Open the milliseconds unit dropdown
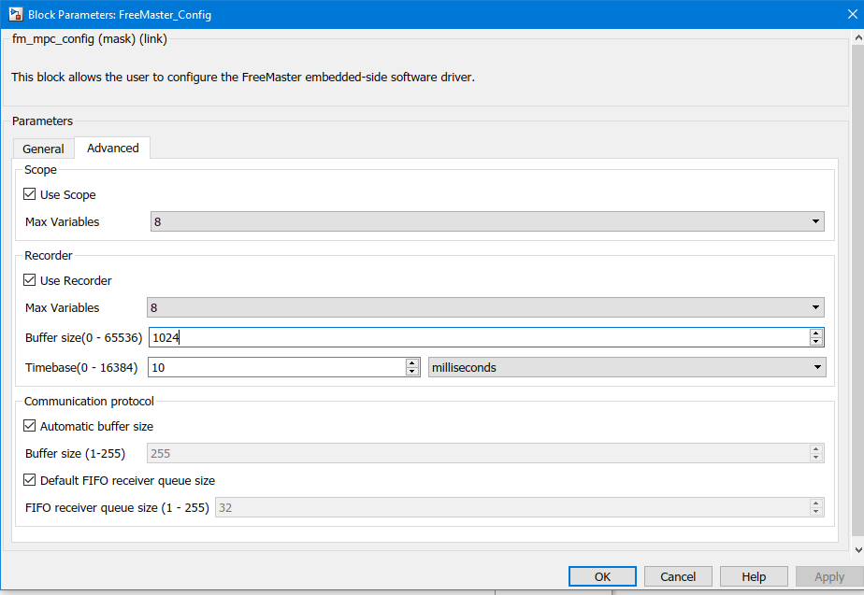Viewport: 864px width, 595px height. click(626, 367)
